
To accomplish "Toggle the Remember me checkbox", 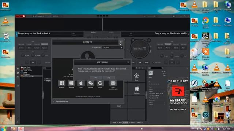I will tap(54, 102).
